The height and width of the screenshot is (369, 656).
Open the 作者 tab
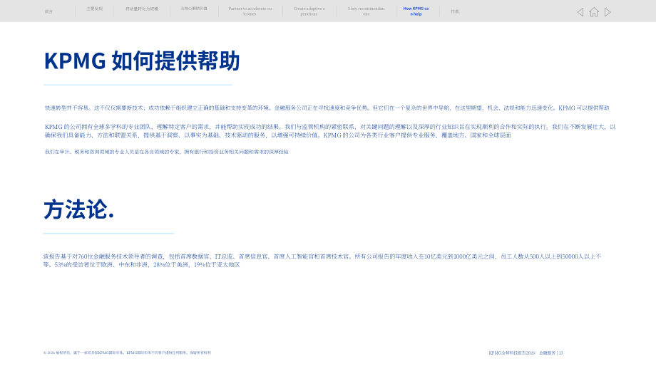[455, 11]
